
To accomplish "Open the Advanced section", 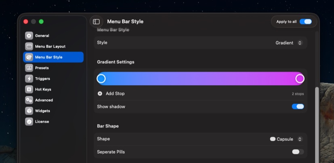I will (53, 100).
